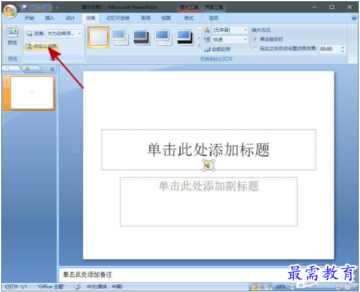Start slide show from status bar
360x292 pixels.
click(x=269, y=287)
